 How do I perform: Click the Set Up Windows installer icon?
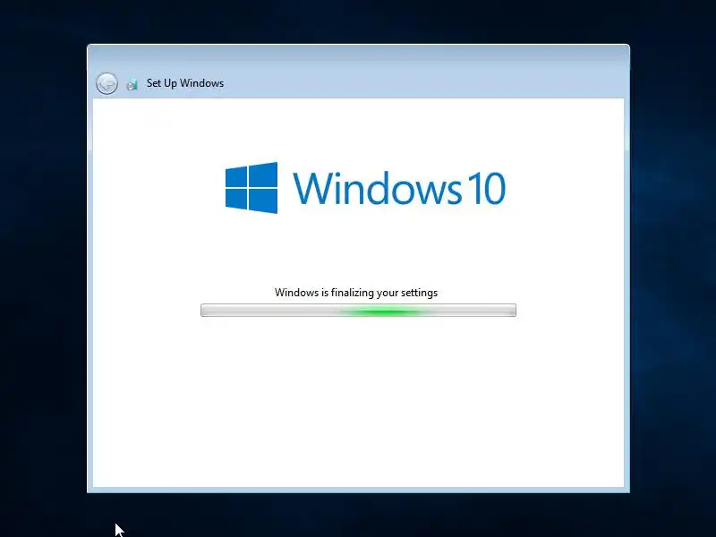pos(132,84)
